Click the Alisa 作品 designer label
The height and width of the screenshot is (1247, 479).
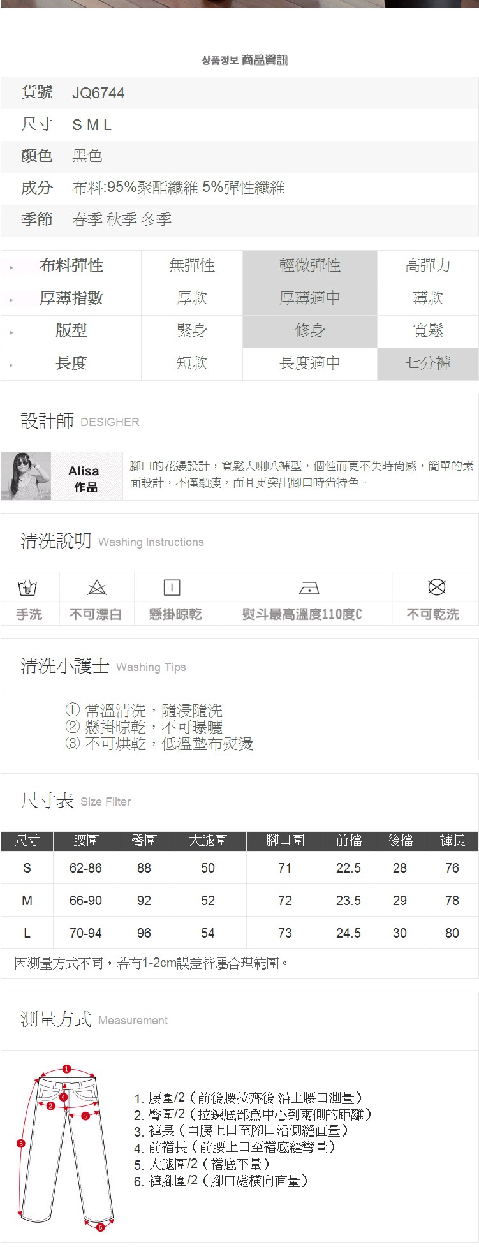tap(84, 479)
